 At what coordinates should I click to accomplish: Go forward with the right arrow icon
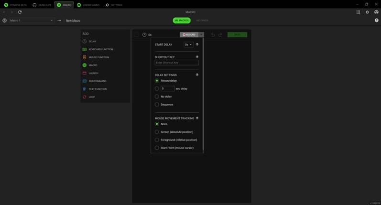coord(11,12)
